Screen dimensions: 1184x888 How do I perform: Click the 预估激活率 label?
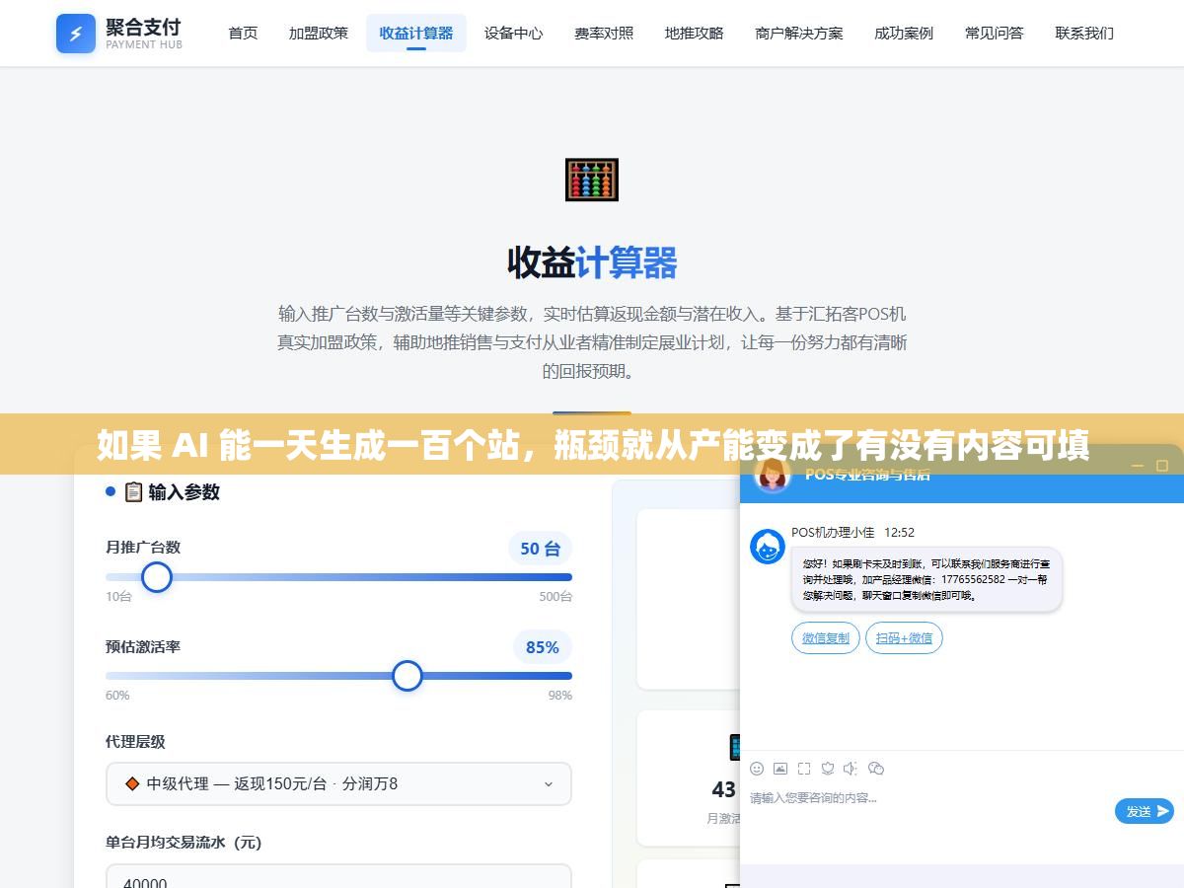click(143, 647)
